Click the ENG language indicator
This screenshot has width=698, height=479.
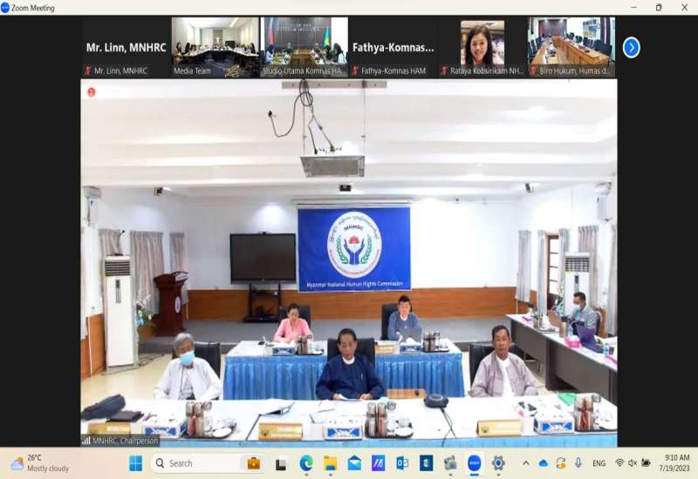pyautogui.click(x=599, y=463)
